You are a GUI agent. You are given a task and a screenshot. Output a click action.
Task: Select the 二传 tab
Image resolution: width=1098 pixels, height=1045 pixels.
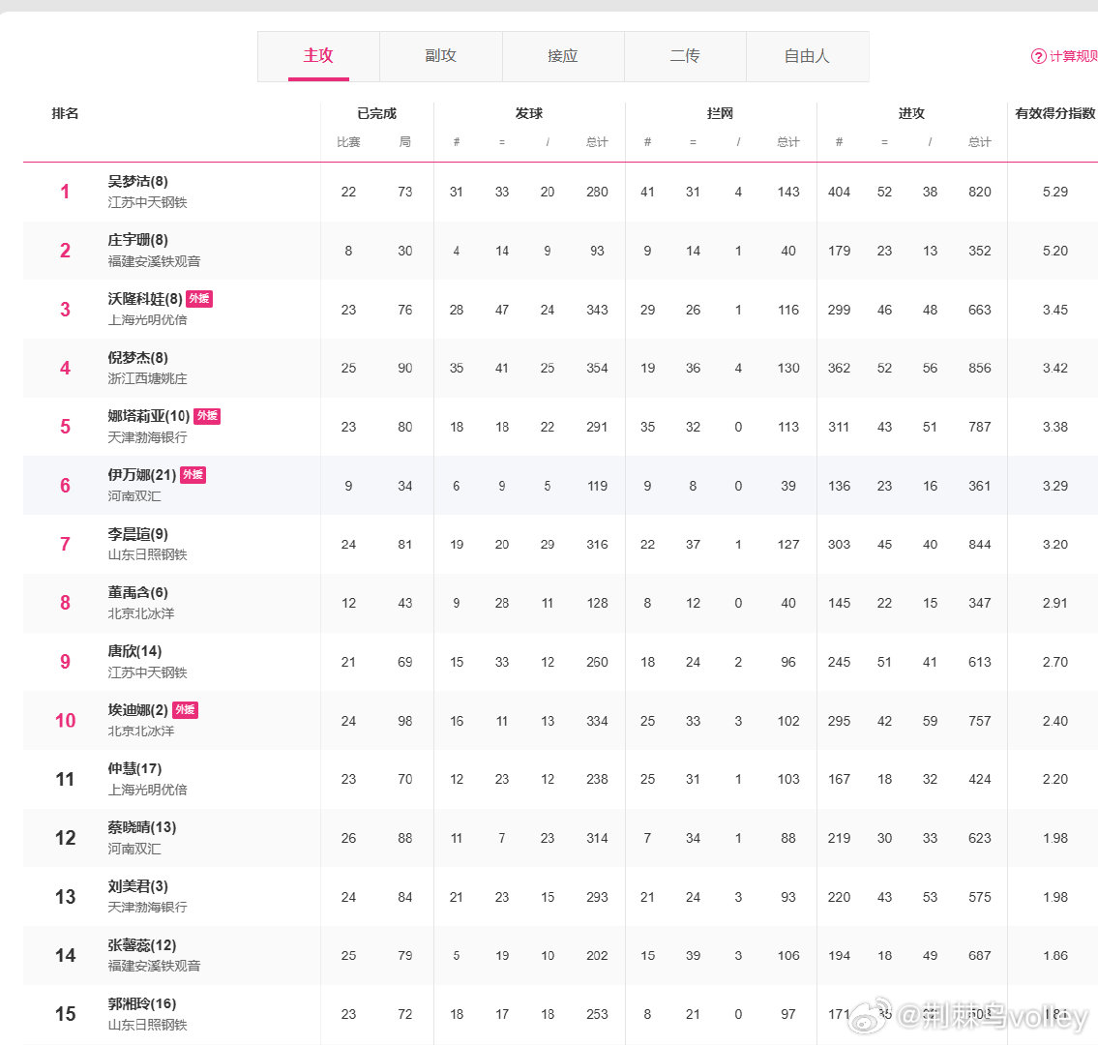coord(684,56)
